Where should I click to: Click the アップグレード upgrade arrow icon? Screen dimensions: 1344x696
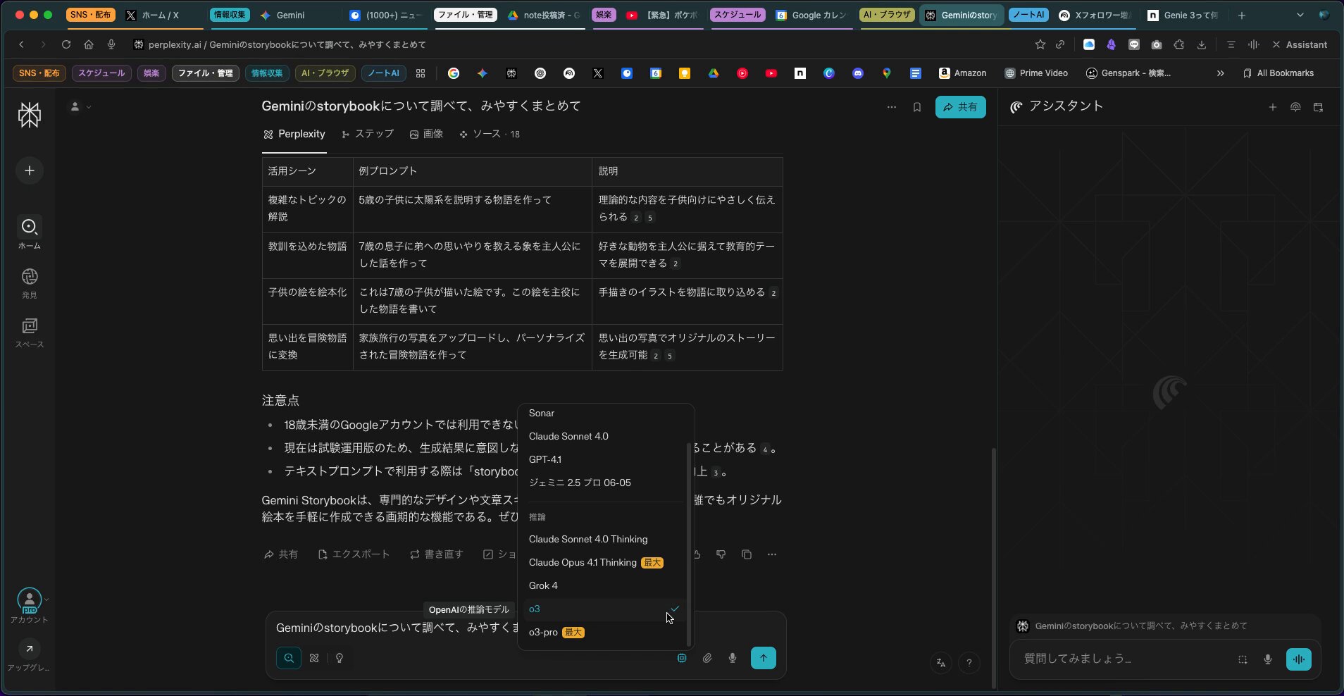coord(29,649)
